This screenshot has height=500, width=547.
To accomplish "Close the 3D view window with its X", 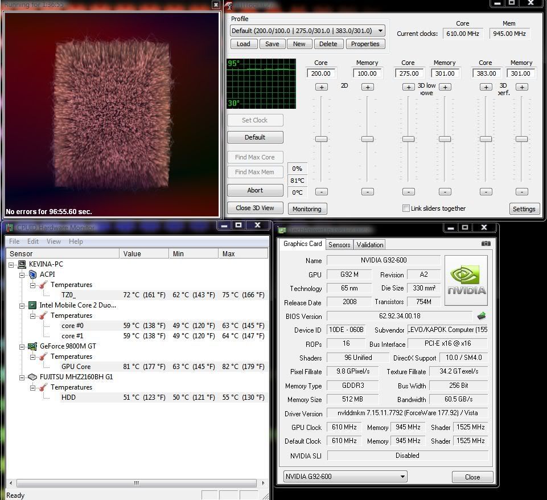I will [216, 5].
